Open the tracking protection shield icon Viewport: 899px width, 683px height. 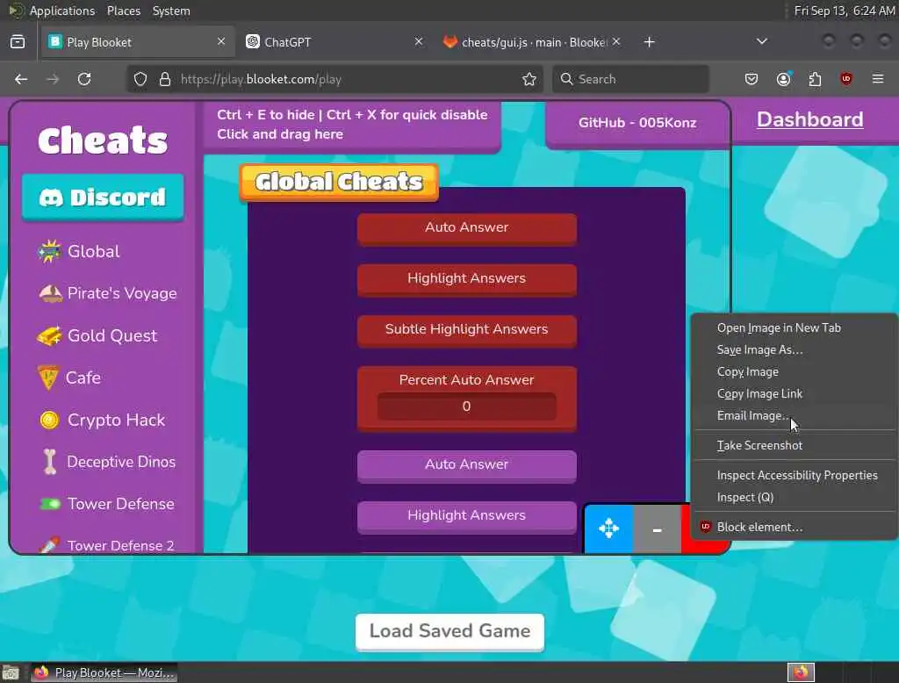pos(140,79)
